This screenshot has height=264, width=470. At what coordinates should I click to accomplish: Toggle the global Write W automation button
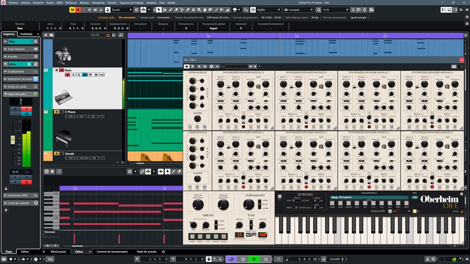coord(95,10)
